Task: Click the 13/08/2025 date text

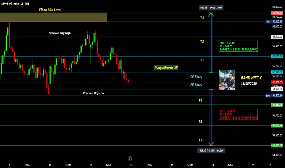Action: tap(249, 84)
